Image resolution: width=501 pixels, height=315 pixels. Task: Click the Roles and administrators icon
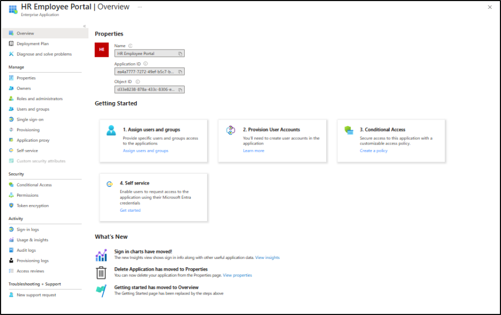click(11, 98)
